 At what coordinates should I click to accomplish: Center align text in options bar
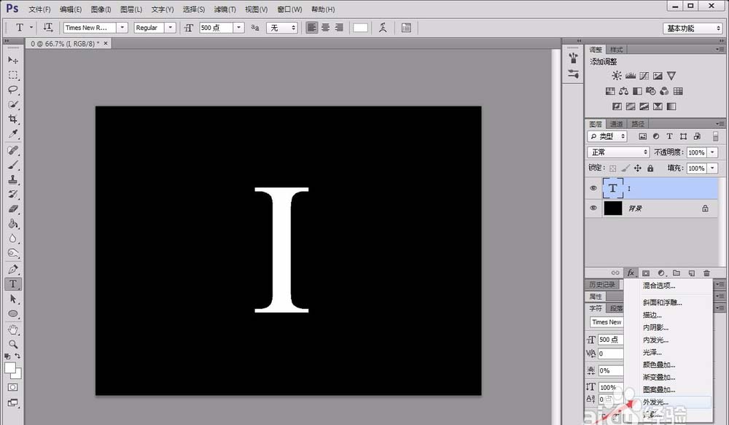point(325,28)
